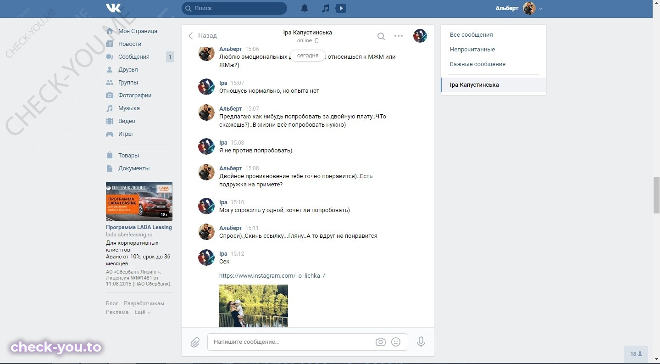Click the Музыка note icon in sidebar
Viewport: 660px width, 364px height.
(110, 108)
